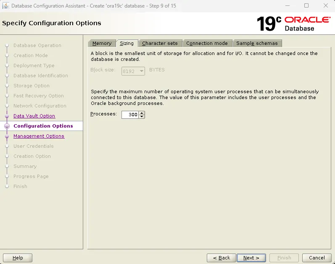Screen dimensions: 335x264
Task: Click the Processes field label
Action: (x=104, y=114)
